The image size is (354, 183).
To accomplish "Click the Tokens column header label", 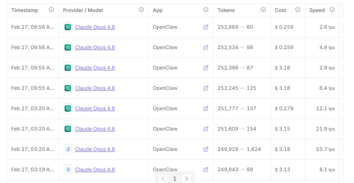I will click(x=226, y=10).
